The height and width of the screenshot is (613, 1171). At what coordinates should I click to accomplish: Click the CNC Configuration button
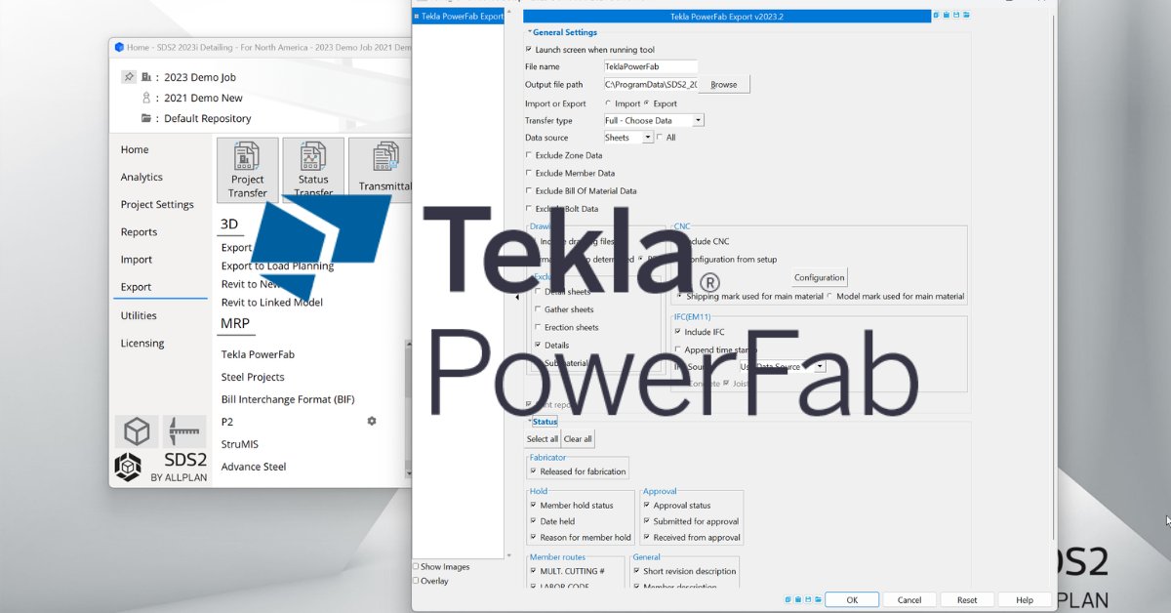click(820, 277)
